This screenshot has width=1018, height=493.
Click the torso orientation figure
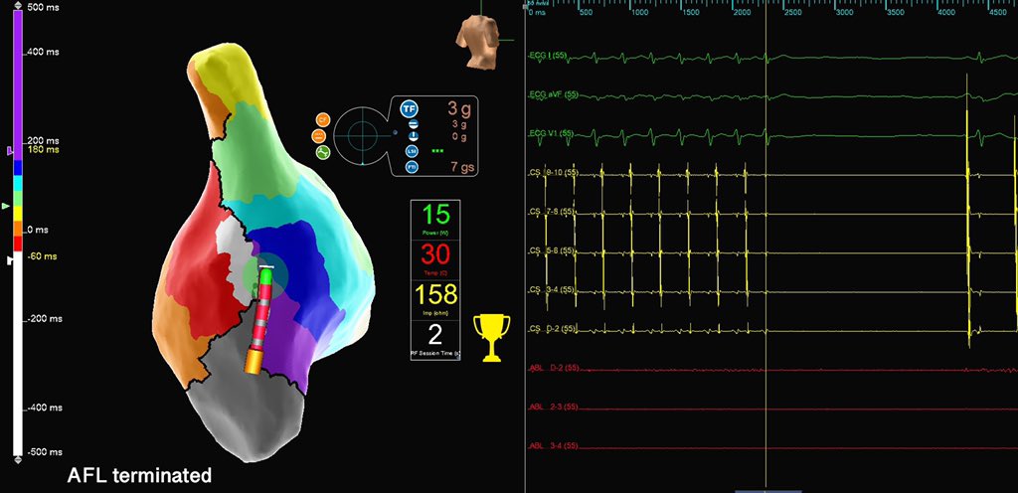click(479, 42)
